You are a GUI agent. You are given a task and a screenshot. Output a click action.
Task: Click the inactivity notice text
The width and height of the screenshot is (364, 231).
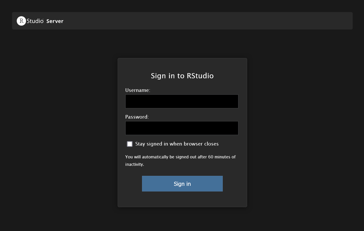coord(180,160)
